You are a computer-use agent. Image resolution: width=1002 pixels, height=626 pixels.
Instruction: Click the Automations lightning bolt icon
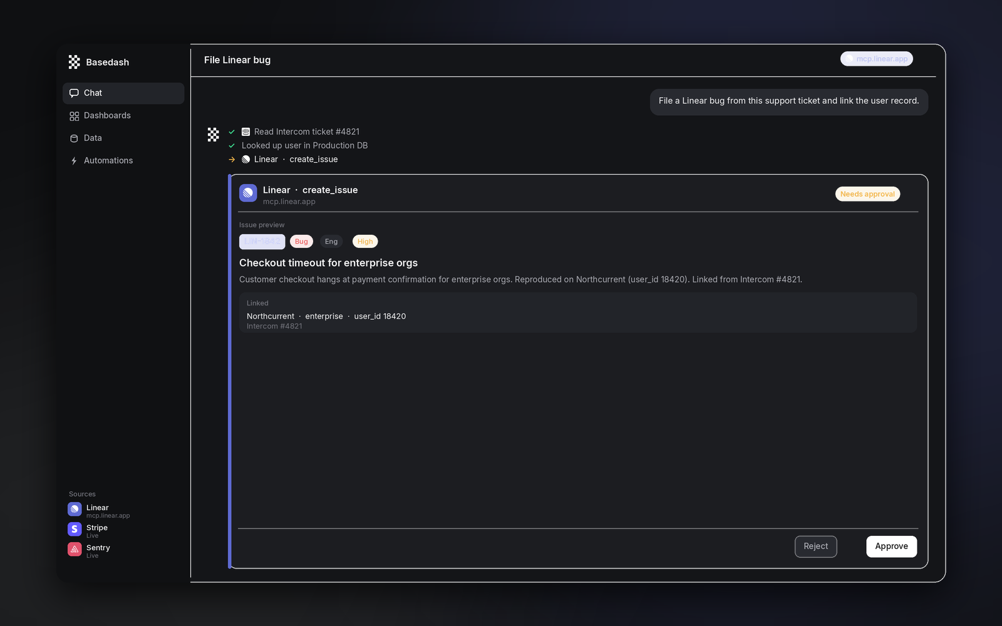click(x=74, y=161)
